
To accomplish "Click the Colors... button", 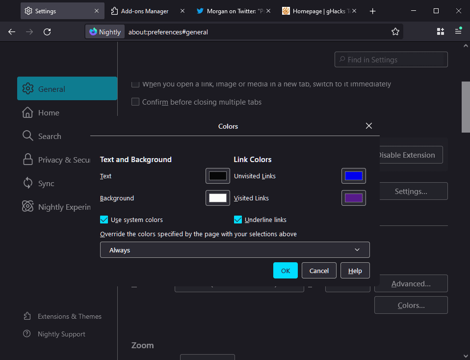I will point(411,305).
